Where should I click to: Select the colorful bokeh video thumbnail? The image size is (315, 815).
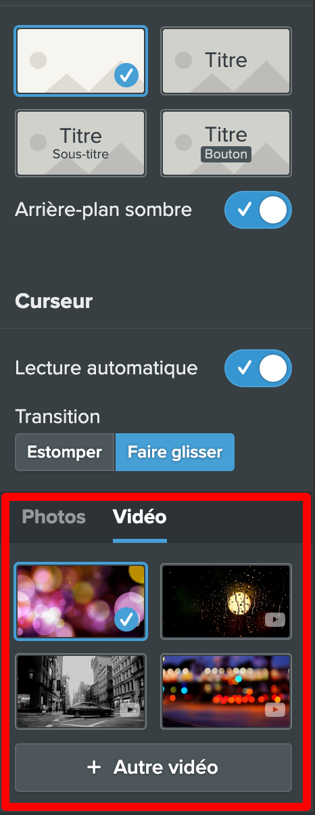[81, 601]
